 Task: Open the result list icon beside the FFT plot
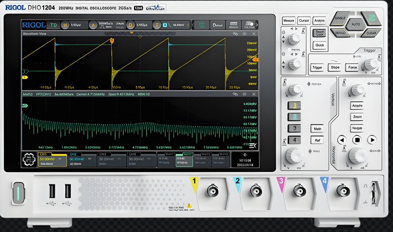pyautogui.click(x=252, y=145)
